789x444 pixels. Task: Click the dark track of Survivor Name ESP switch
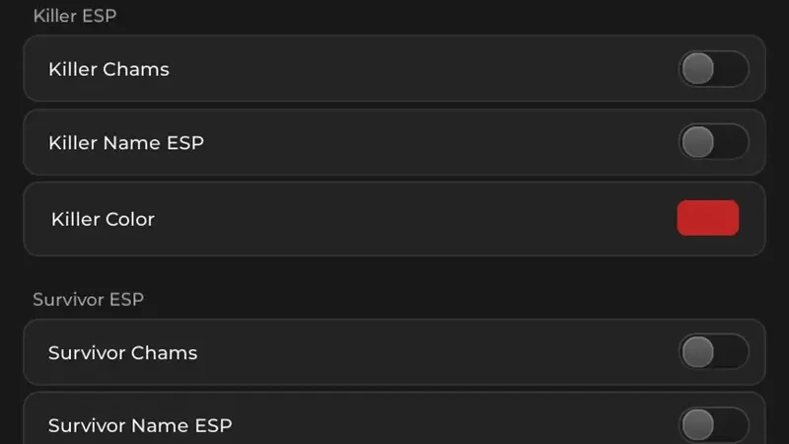[731, 425]
